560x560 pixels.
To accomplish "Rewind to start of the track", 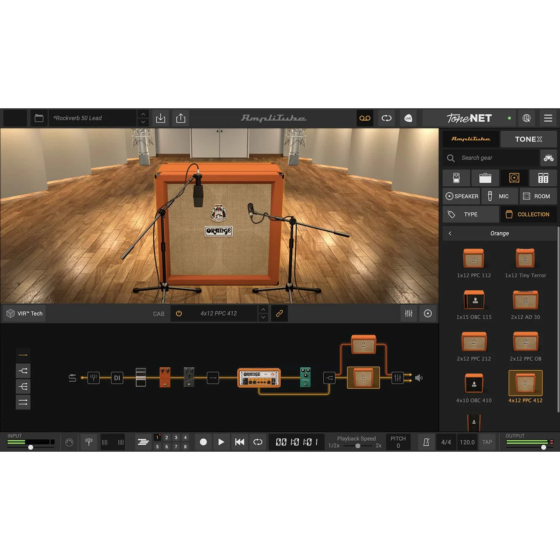I will pyautogui.click(x=240, y=442).
